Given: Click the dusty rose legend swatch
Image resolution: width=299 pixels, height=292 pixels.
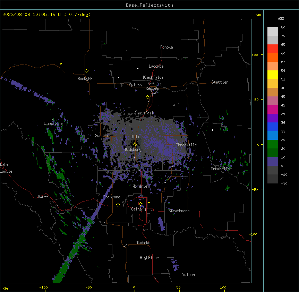Looking at the screenshot, I should [x=273, y=101].
